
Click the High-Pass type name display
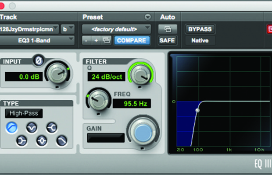[24, 113]
